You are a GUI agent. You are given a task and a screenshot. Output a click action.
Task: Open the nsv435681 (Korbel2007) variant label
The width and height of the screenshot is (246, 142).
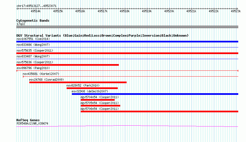click(41, 74)
